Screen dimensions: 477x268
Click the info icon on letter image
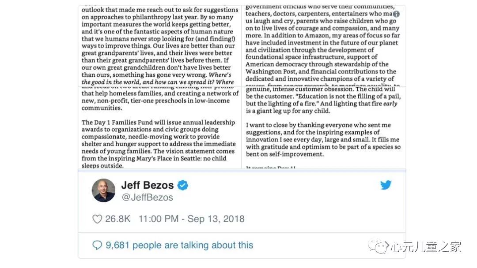(396, 14)
